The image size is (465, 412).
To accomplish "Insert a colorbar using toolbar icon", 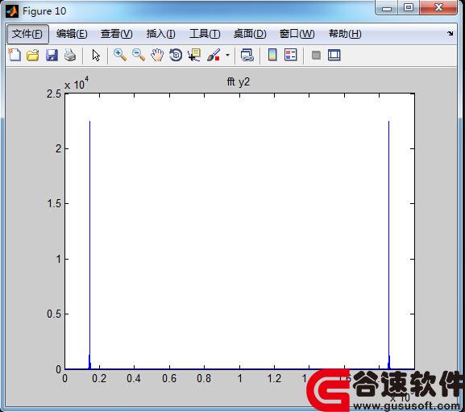I will pyautogui.click(x=272, y=55).
